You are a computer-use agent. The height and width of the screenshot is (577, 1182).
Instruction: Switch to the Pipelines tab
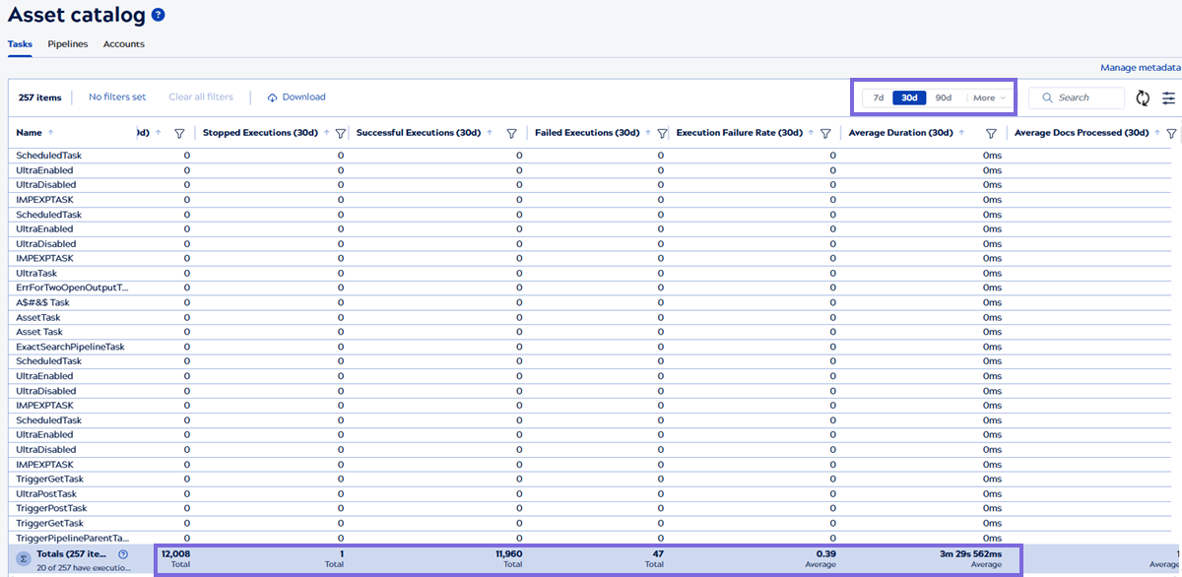click(x=68, y=44)
